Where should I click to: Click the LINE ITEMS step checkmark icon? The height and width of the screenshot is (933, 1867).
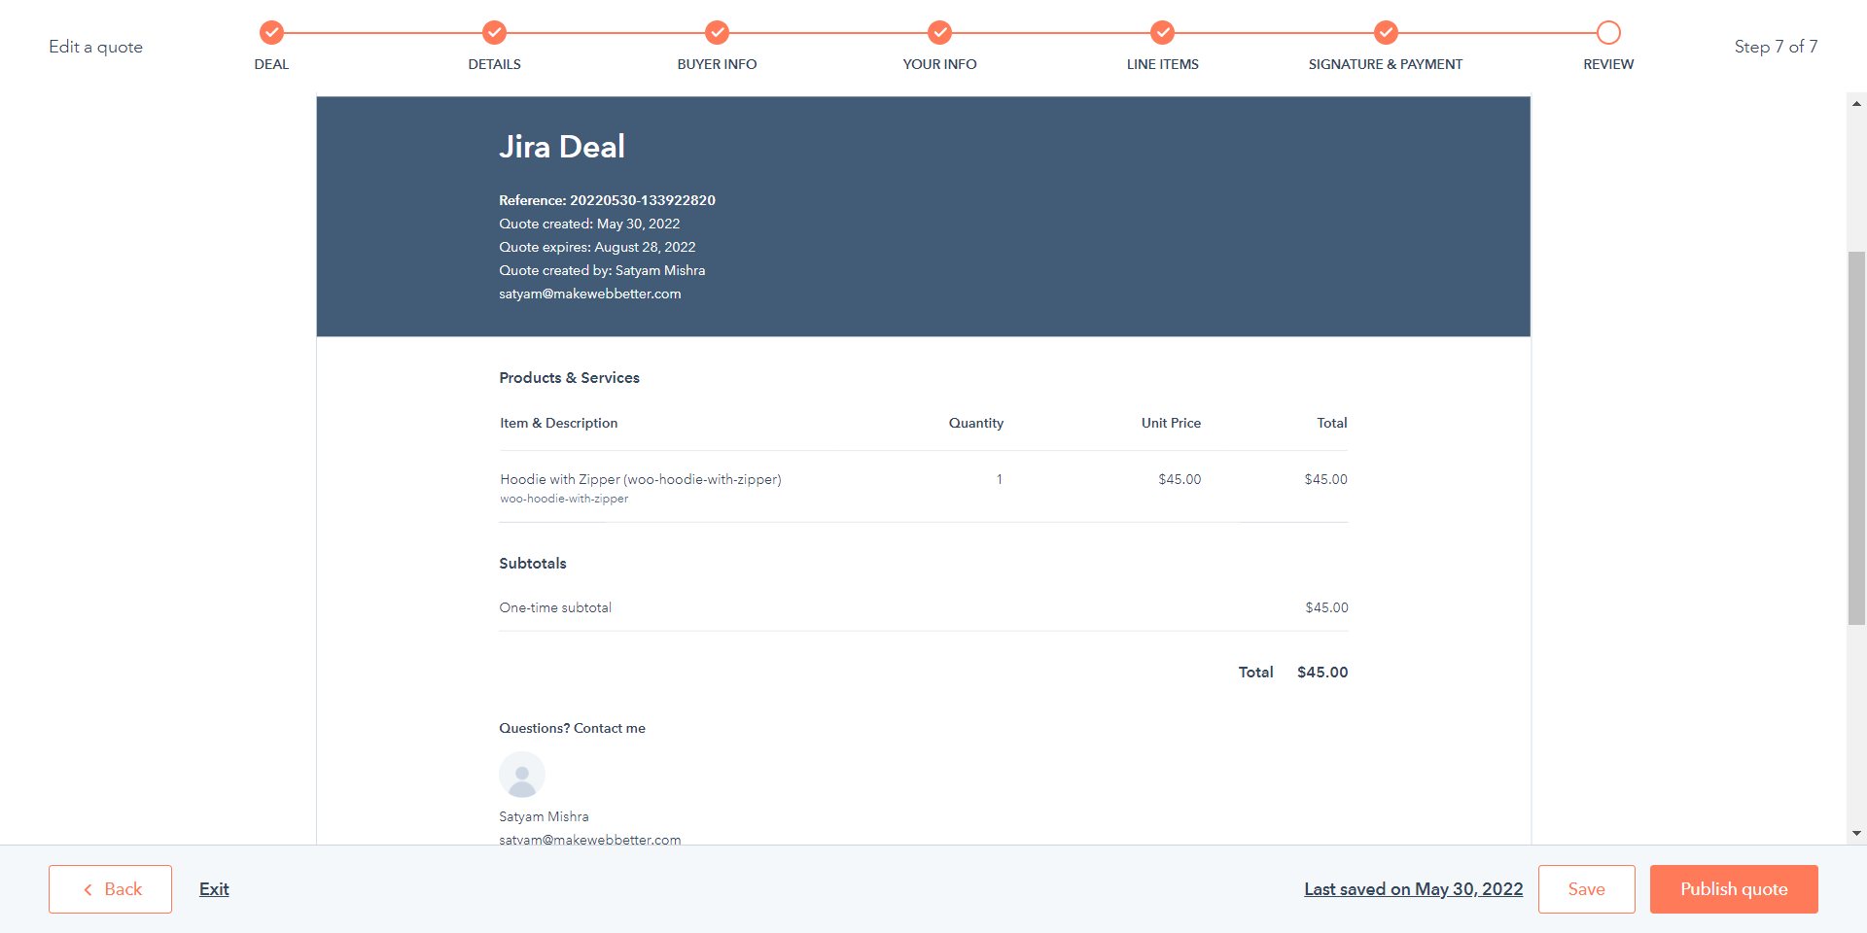click(x=1162, y=33)
